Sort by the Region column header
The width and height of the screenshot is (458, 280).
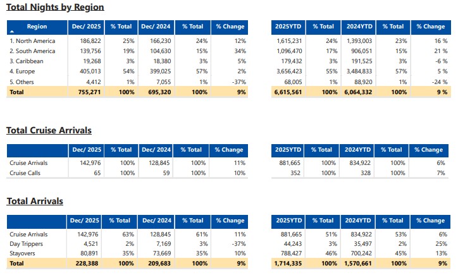37,27
